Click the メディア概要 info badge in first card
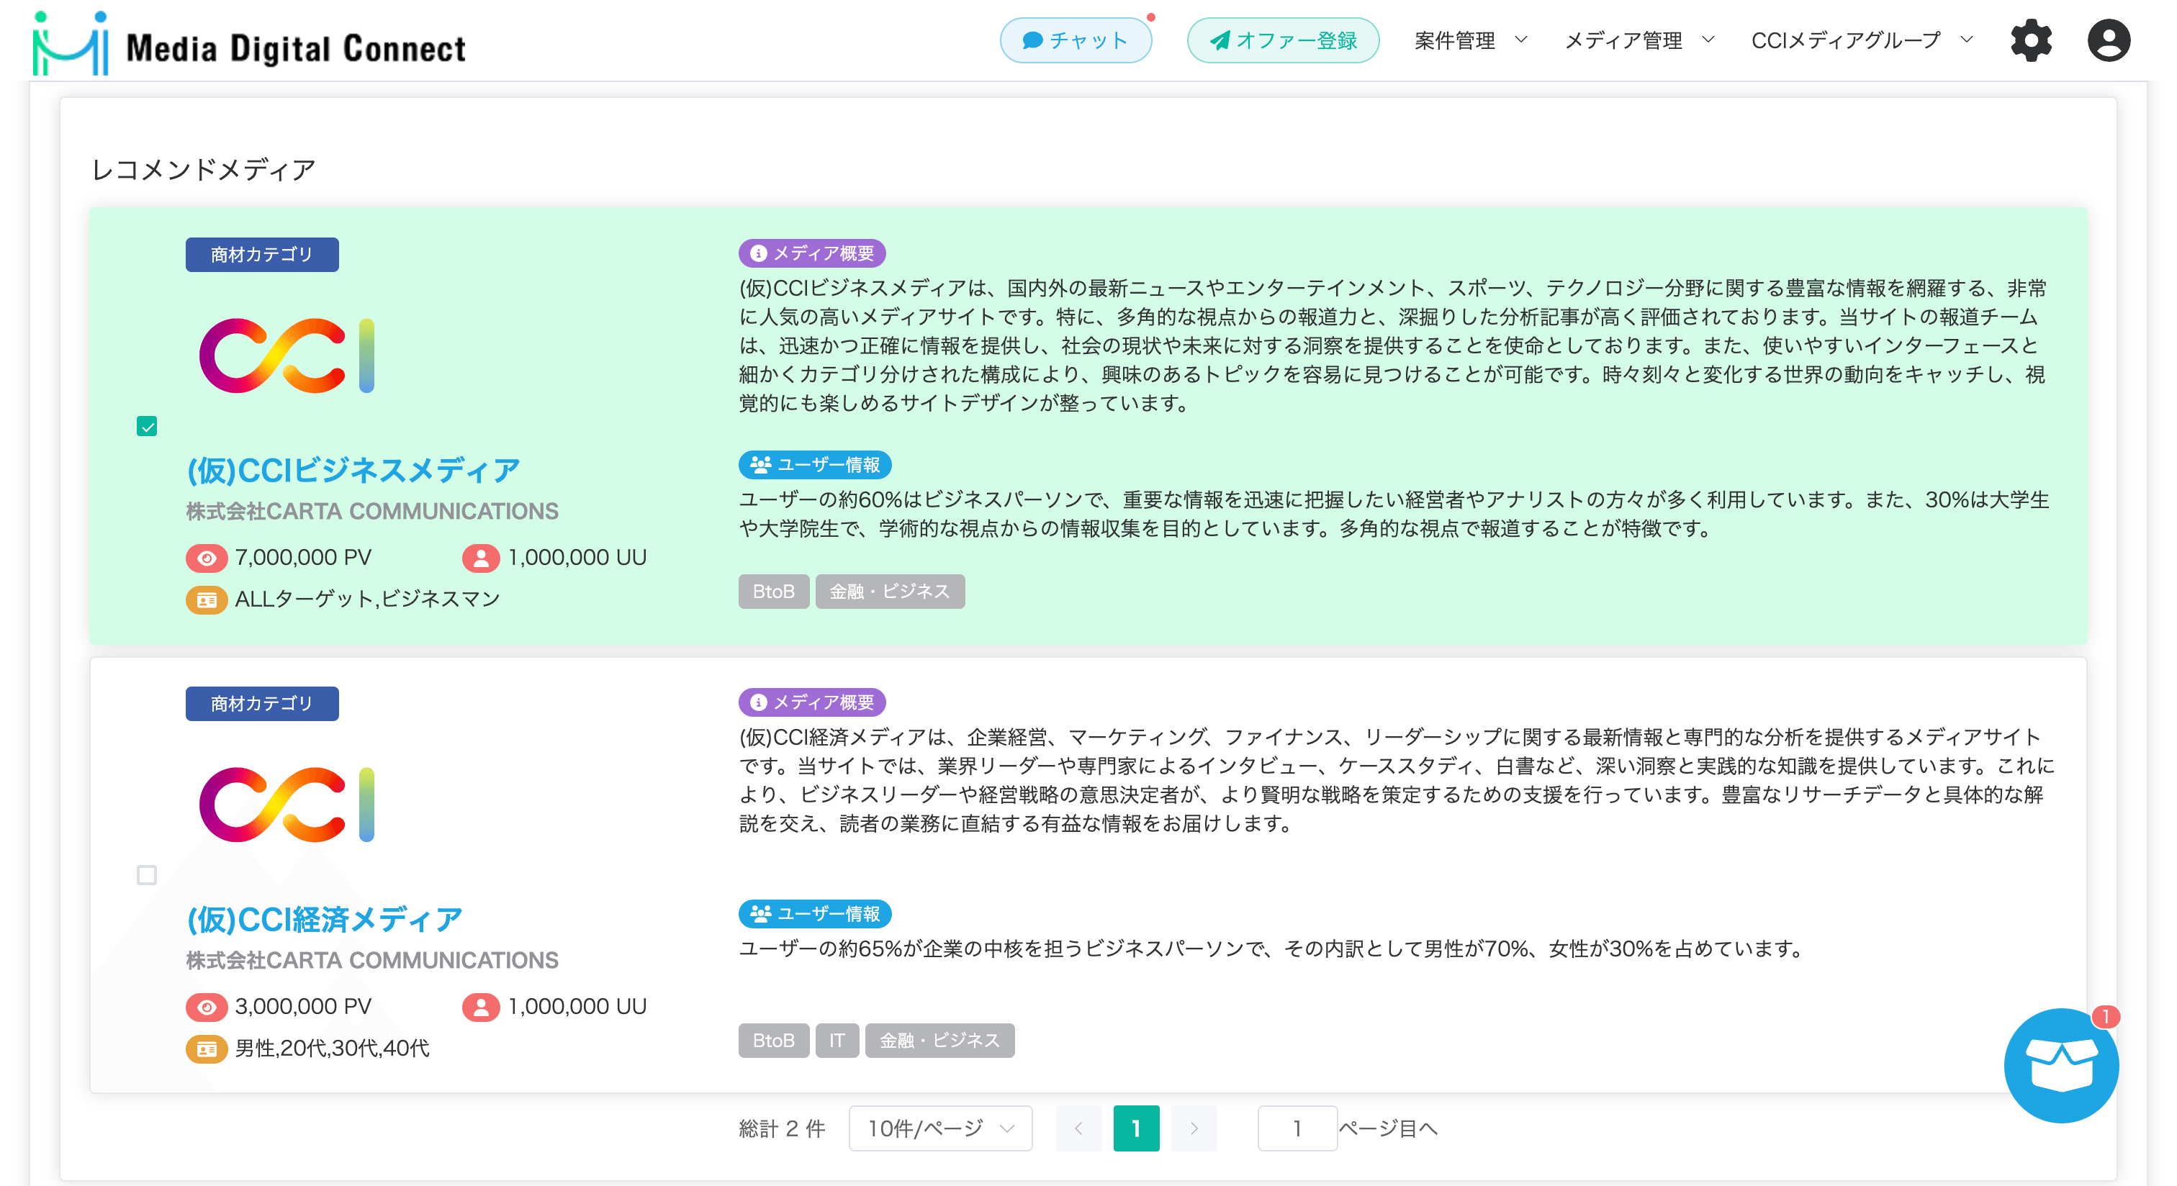The image size is (2177, 1186). coord(811,253)
